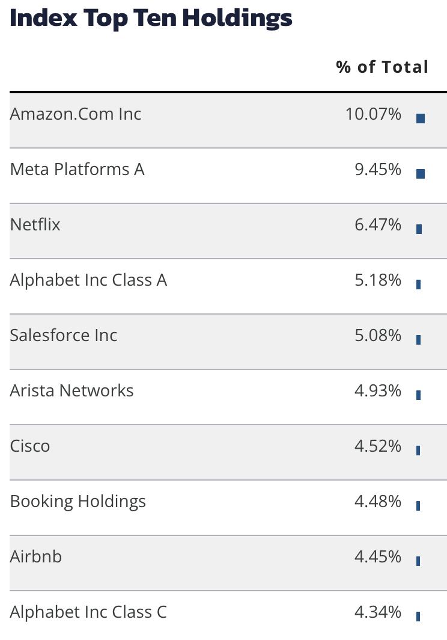This screenshot has height=640, width=447.
Task: Click the blue bar next to Meta Platforms A
Action: pyautogui.click(x=421, y=174)
